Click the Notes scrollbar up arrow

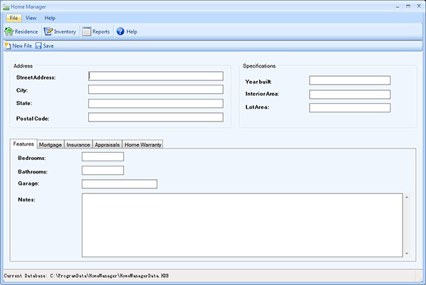point(407,197)
